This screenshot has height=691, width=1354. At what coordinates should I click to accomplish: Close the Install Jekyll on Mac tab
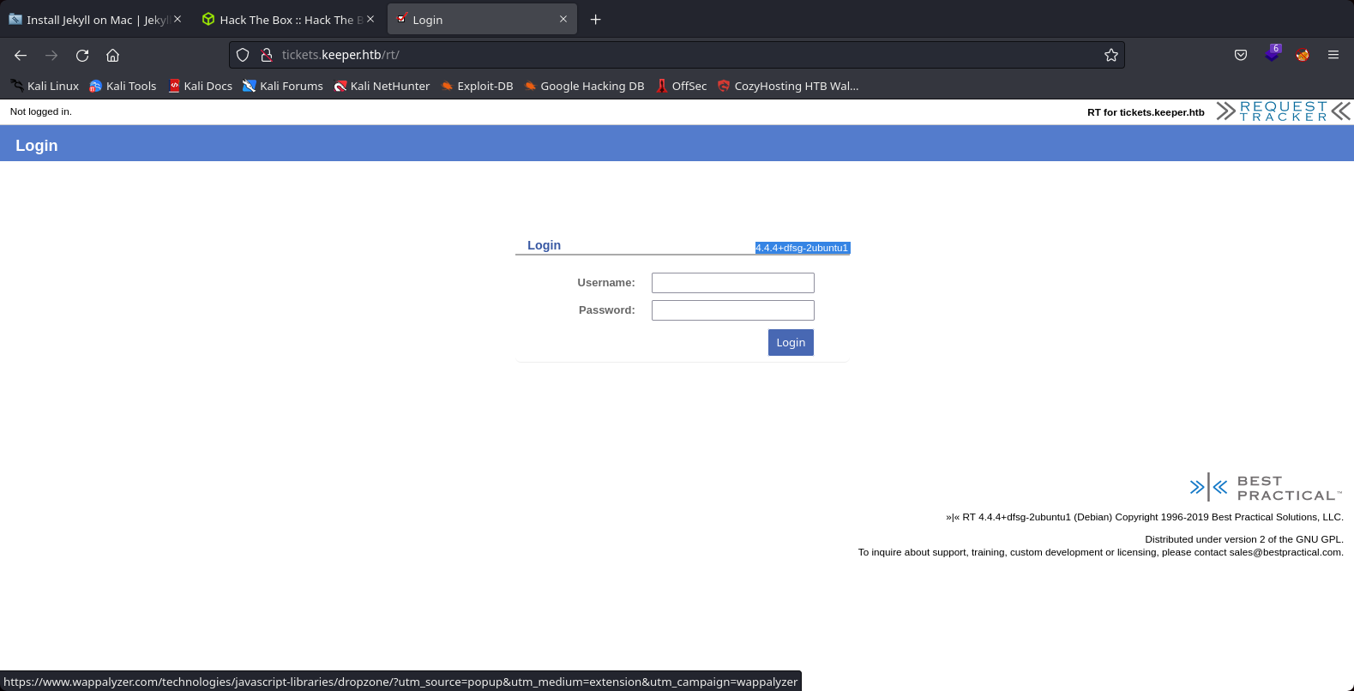pos(178,19)
